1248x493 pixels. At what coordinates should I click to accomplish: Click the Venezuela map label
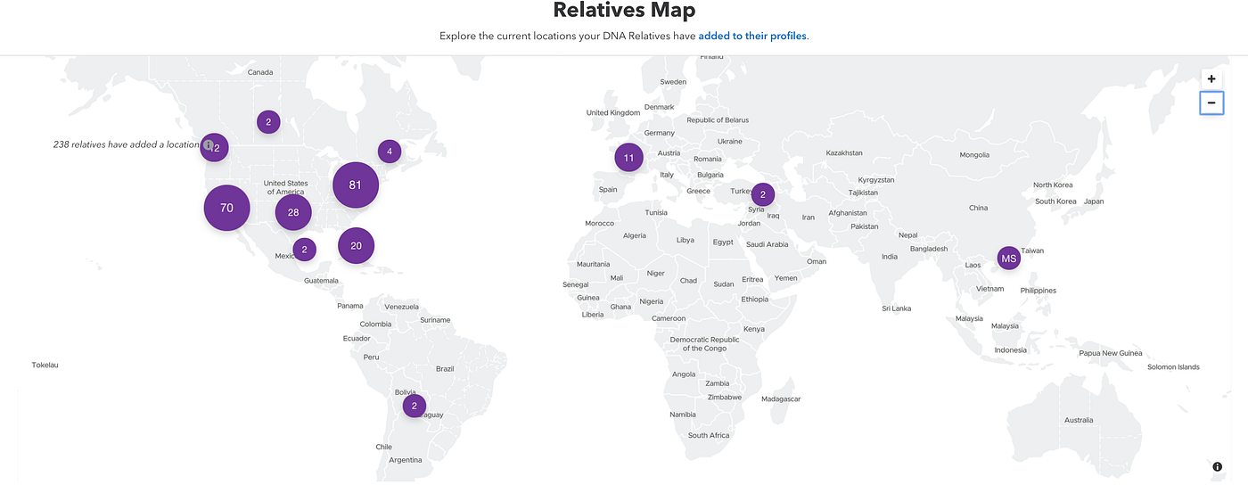(401, 306)
